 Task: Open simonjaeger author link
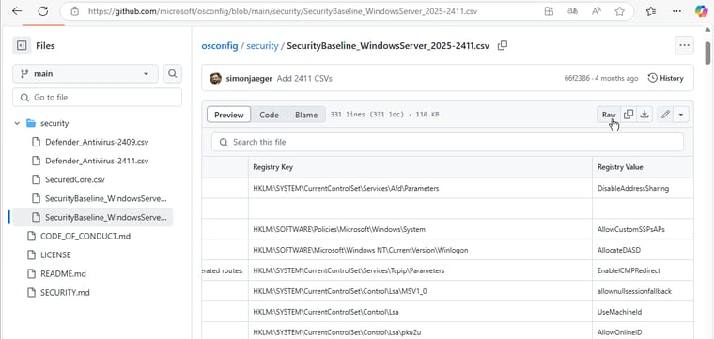pyautogui.click(x=249, y=78)
